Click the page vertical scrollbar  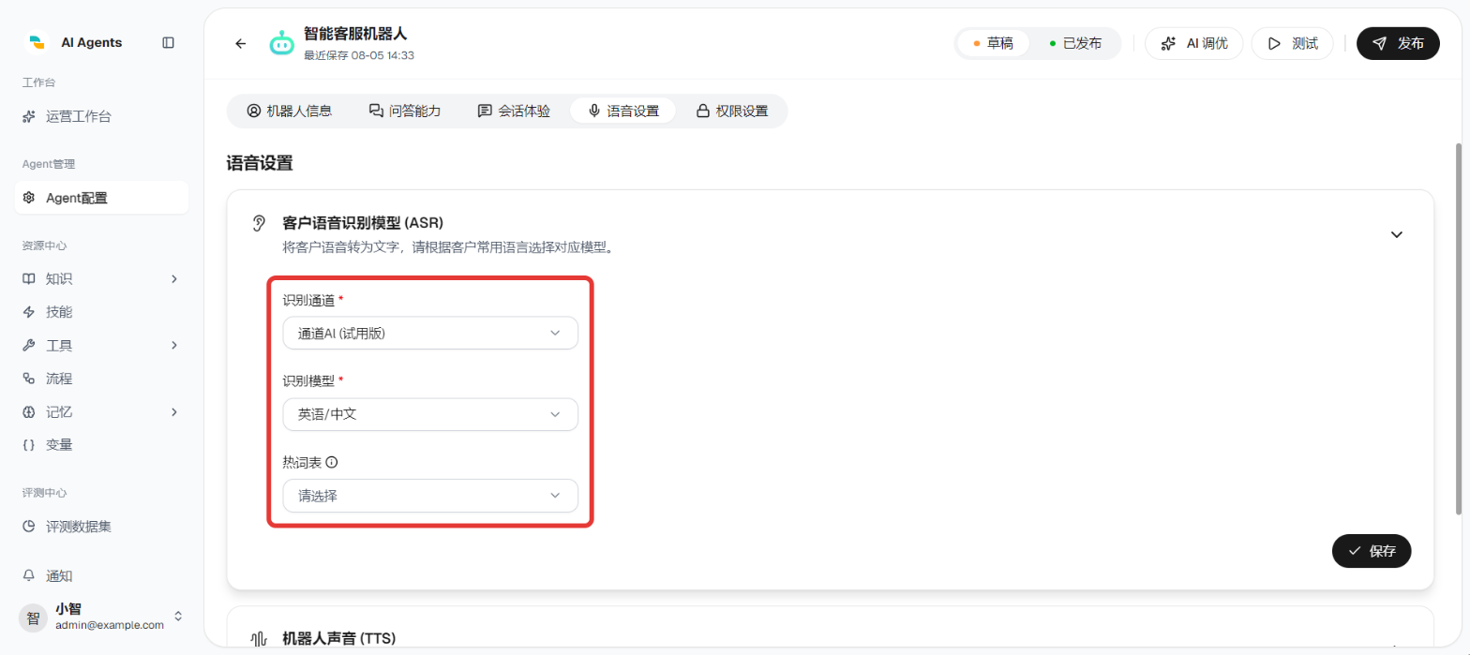1458,328
